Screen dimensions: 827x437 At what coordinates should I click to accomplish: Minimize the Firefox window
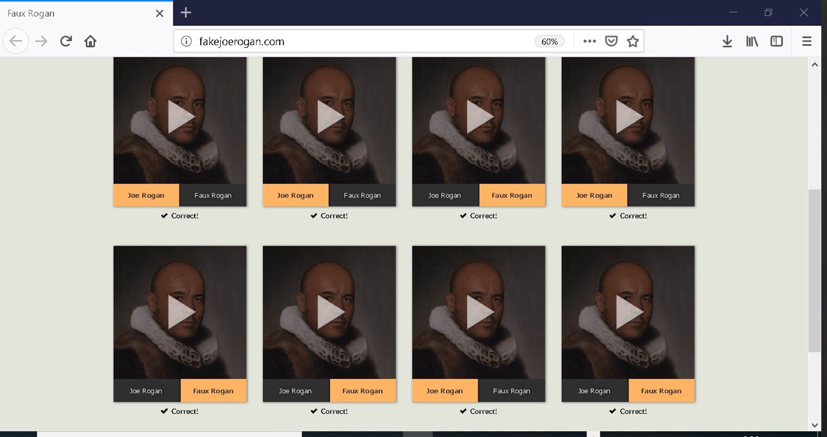coord(733,12)
